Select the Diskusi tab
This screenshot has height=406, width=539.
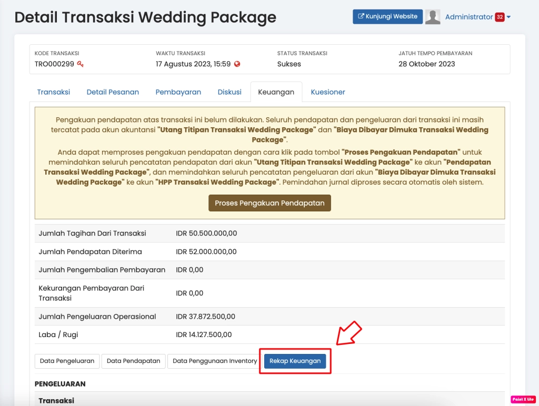point(229,92)
